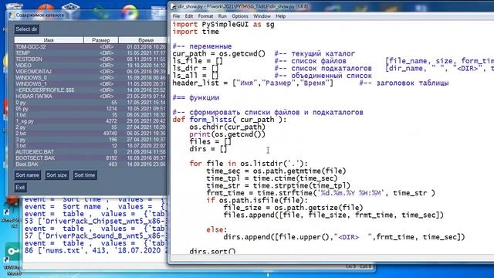Click the IDLE dir_show.py window title icon
Screen dimensions: 494x278
coord(174,6)
